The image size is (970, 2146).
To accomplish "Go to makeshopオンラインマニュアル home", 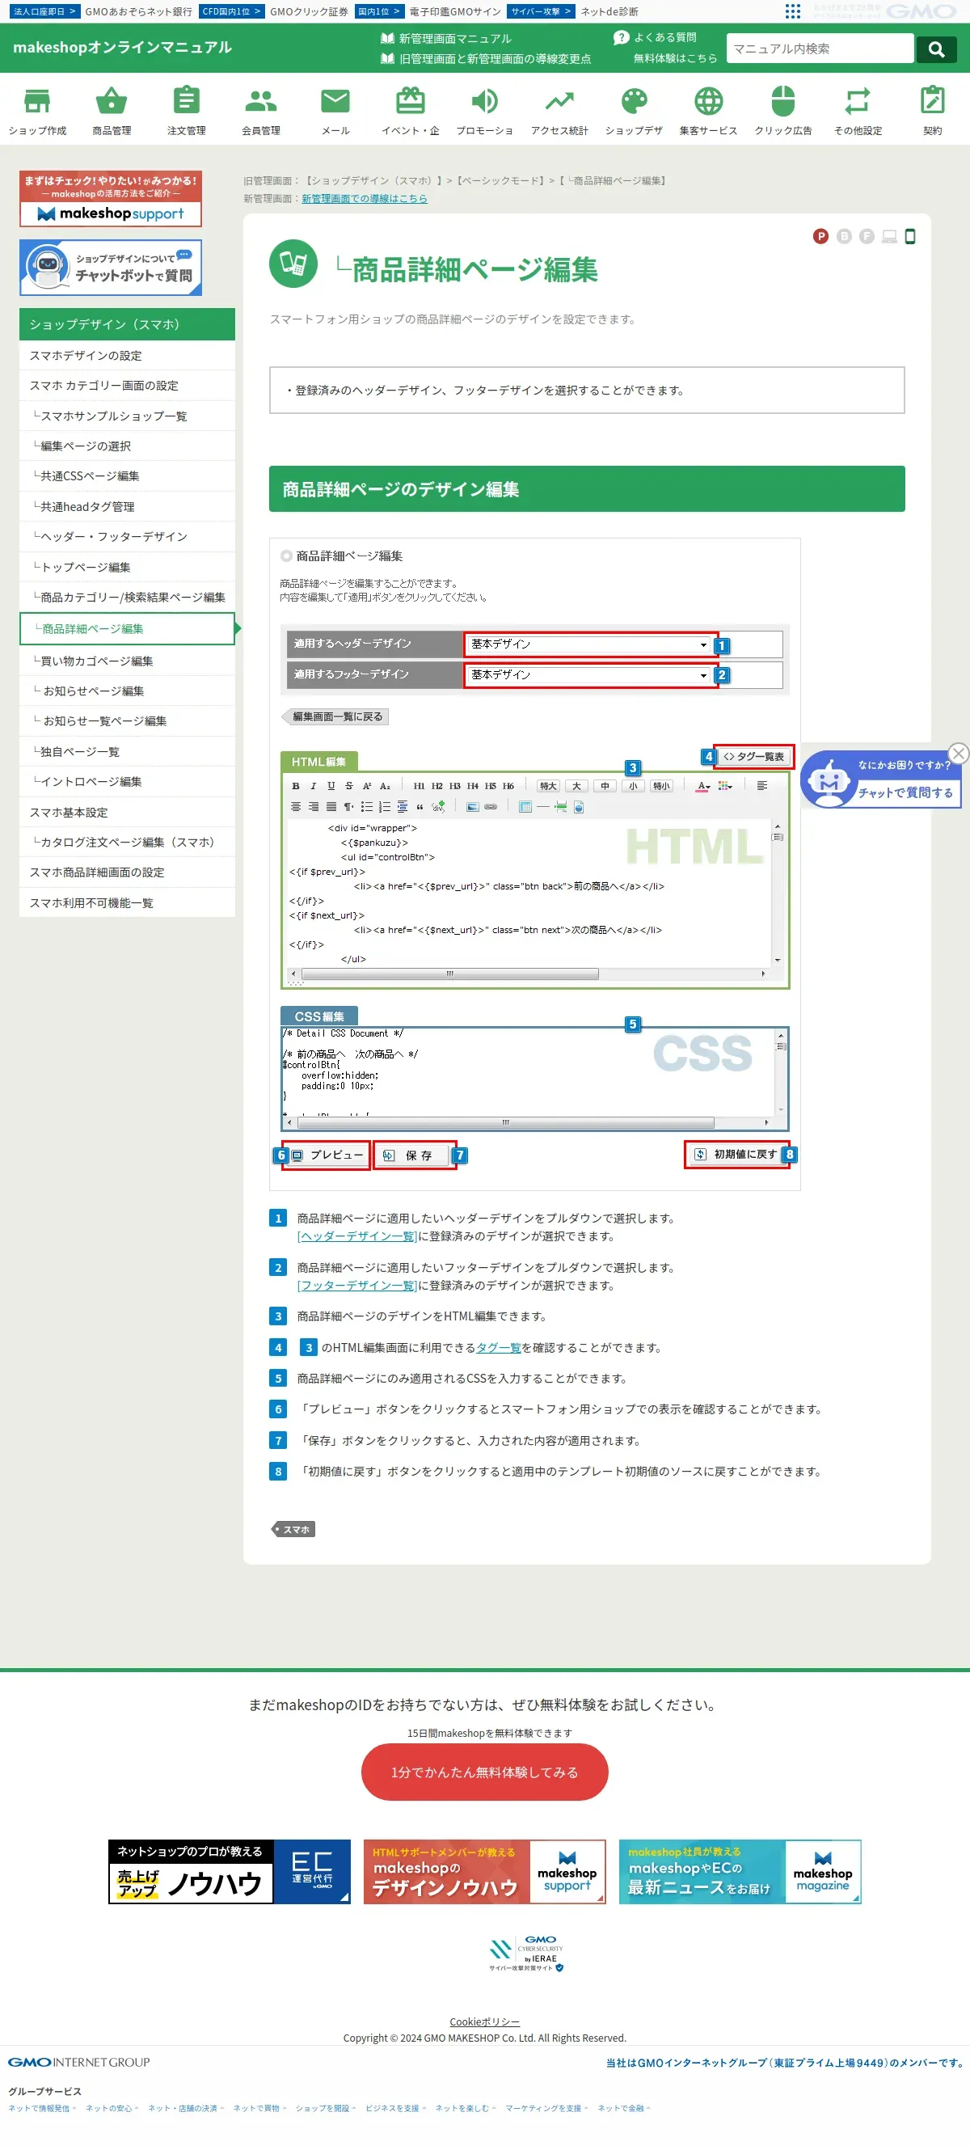I will coord(122,48).
